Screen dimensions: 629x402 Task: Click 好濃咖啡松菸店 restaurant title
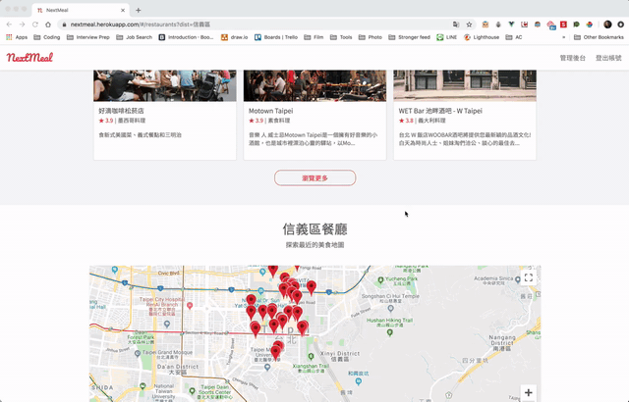pos(121,111)
